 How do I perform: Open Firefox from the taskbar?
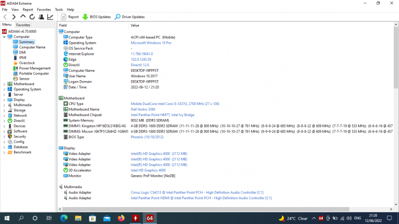tap(121, 218)
